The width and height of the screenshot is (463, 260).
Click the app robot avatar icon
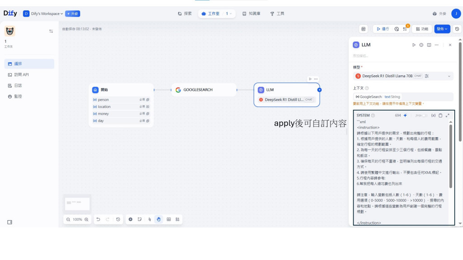10,31
